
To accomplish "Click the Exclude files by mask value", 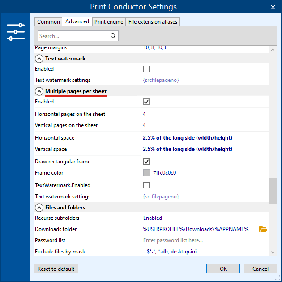I will [x=170, y=252].
